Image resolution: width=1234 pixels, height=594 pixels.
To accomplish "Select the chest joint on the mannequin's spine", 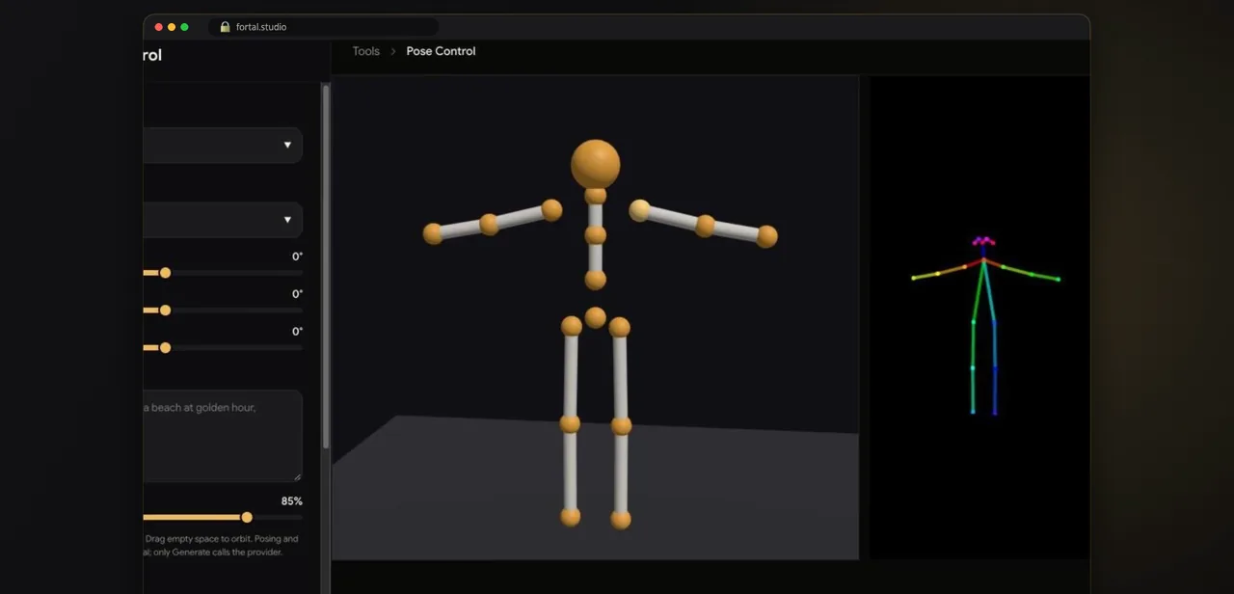I will pyautogui.click(x=596, y=234).
